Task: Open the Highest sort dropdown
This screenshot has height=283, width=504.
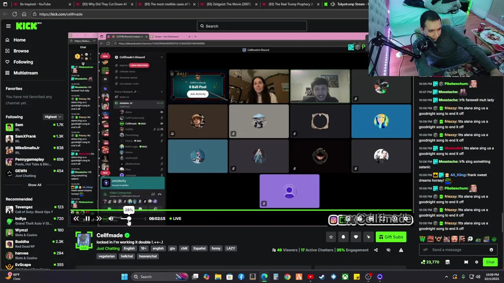Action: click(x=53, y=117)
